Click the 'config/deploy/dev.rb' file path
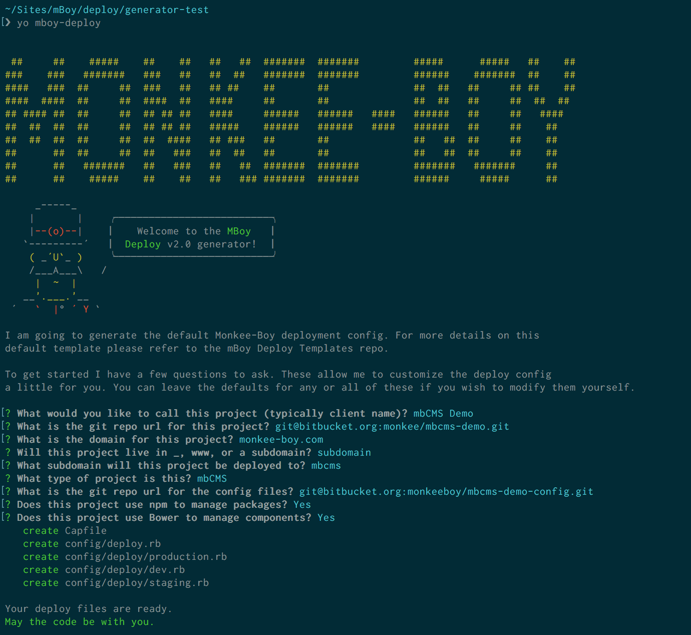This screenshot has height=635, width=691. (125, 570)
